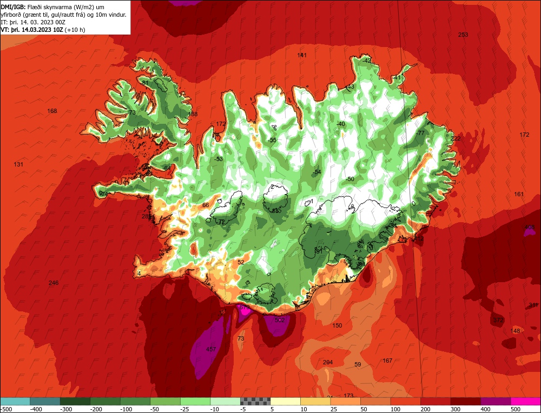Click the magenta legend swatch above 500
This screenshot has width=541, height=413.
pyautogui.click(x=525, y=401)
